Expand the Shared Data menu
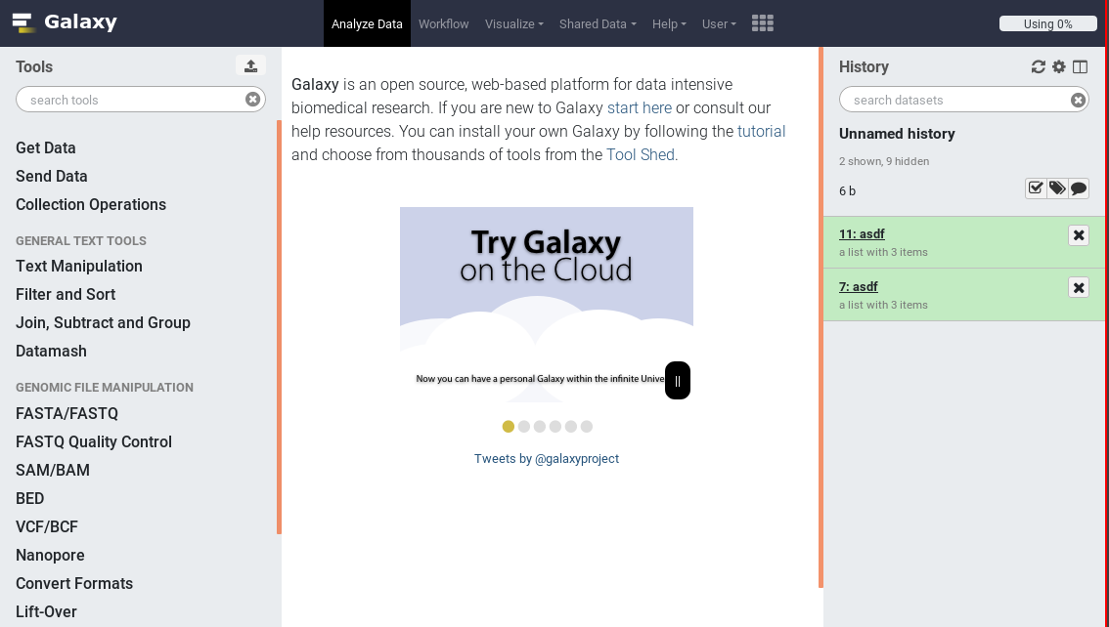Image resolution: width=1109 pixels, height=627 pixels. [x=597, y=23]
